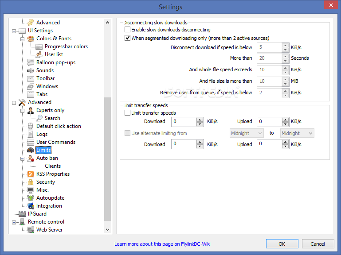
Task: Increase the And file size is more than value
Action: click(285, 79)
